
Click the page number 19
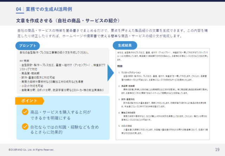tap(217, 150)
